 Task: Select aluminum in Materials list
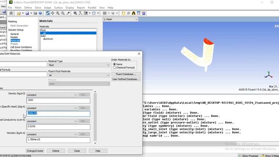[x=48, y=39]
